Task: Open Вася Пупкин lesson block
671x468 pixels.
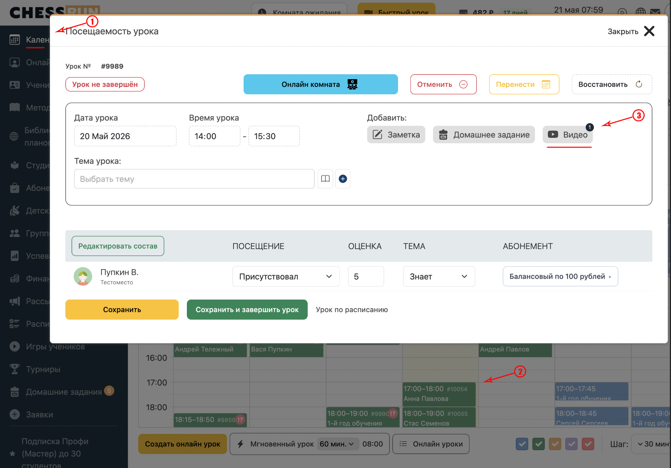Action: (x=286, y=350)
